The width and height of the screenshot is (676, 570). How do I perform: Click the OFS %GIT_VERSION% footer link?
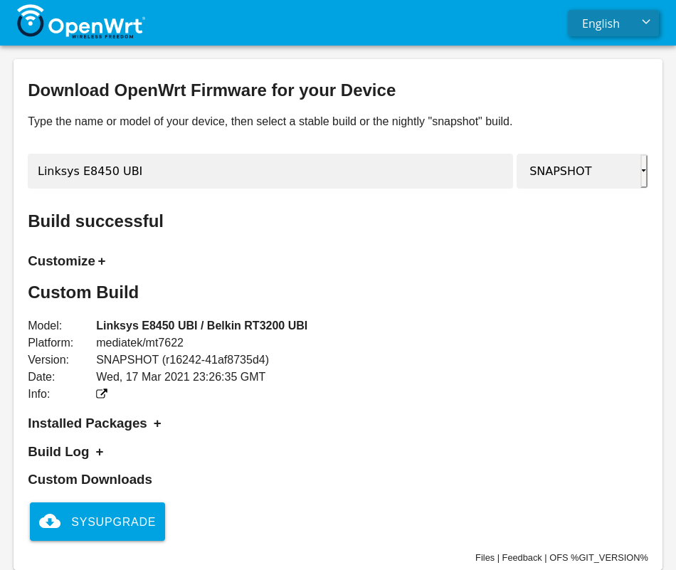point(598,557)
